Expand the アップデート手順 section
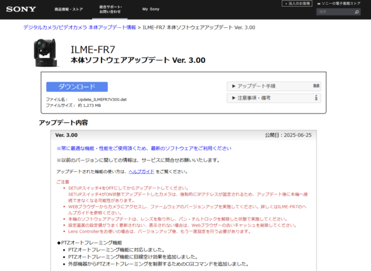 pyautogui.click(x=274, y=86)
